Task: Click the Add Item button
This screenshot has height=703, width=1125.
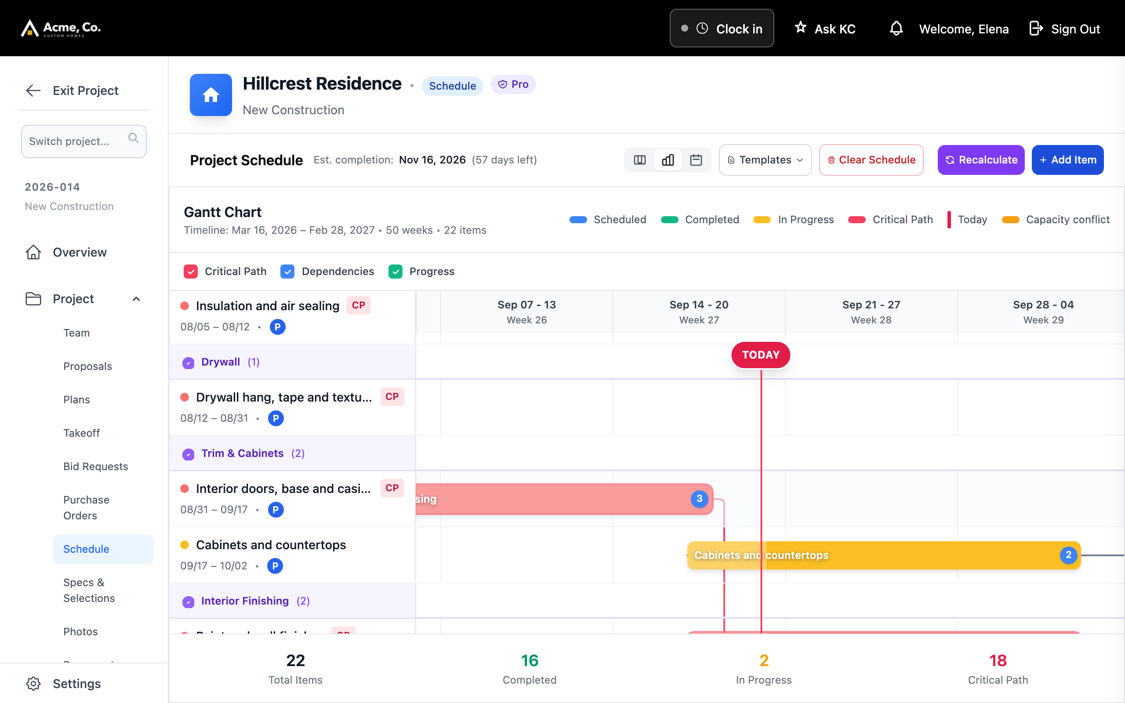Action: click(x=1067, y=160)
